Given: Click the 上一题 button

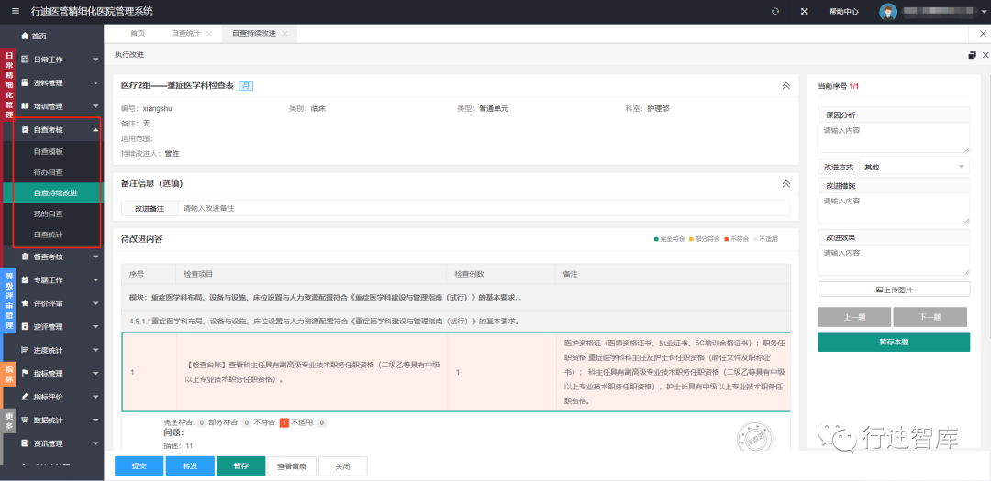Looking at the screenshot, I should [854, 317].
